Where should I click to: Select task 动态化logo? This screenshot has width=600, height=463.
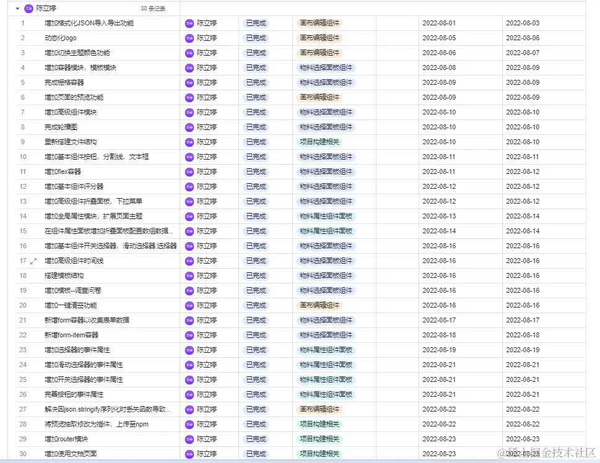61,38
